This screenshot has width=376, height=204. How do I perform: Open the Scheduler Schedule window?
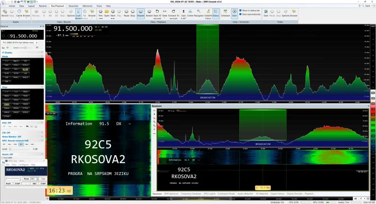tap(225, 13)
